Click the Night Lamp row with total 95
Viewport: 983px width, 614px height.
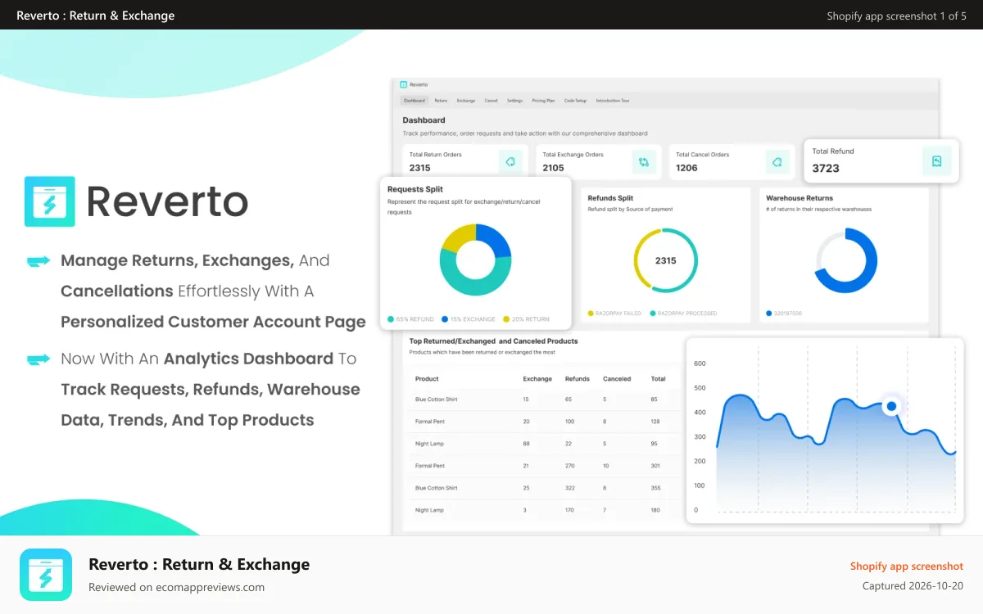(544, 444)
